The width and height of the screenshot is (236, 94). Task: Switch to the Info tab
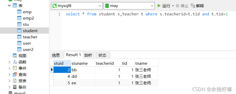[56, 55]
